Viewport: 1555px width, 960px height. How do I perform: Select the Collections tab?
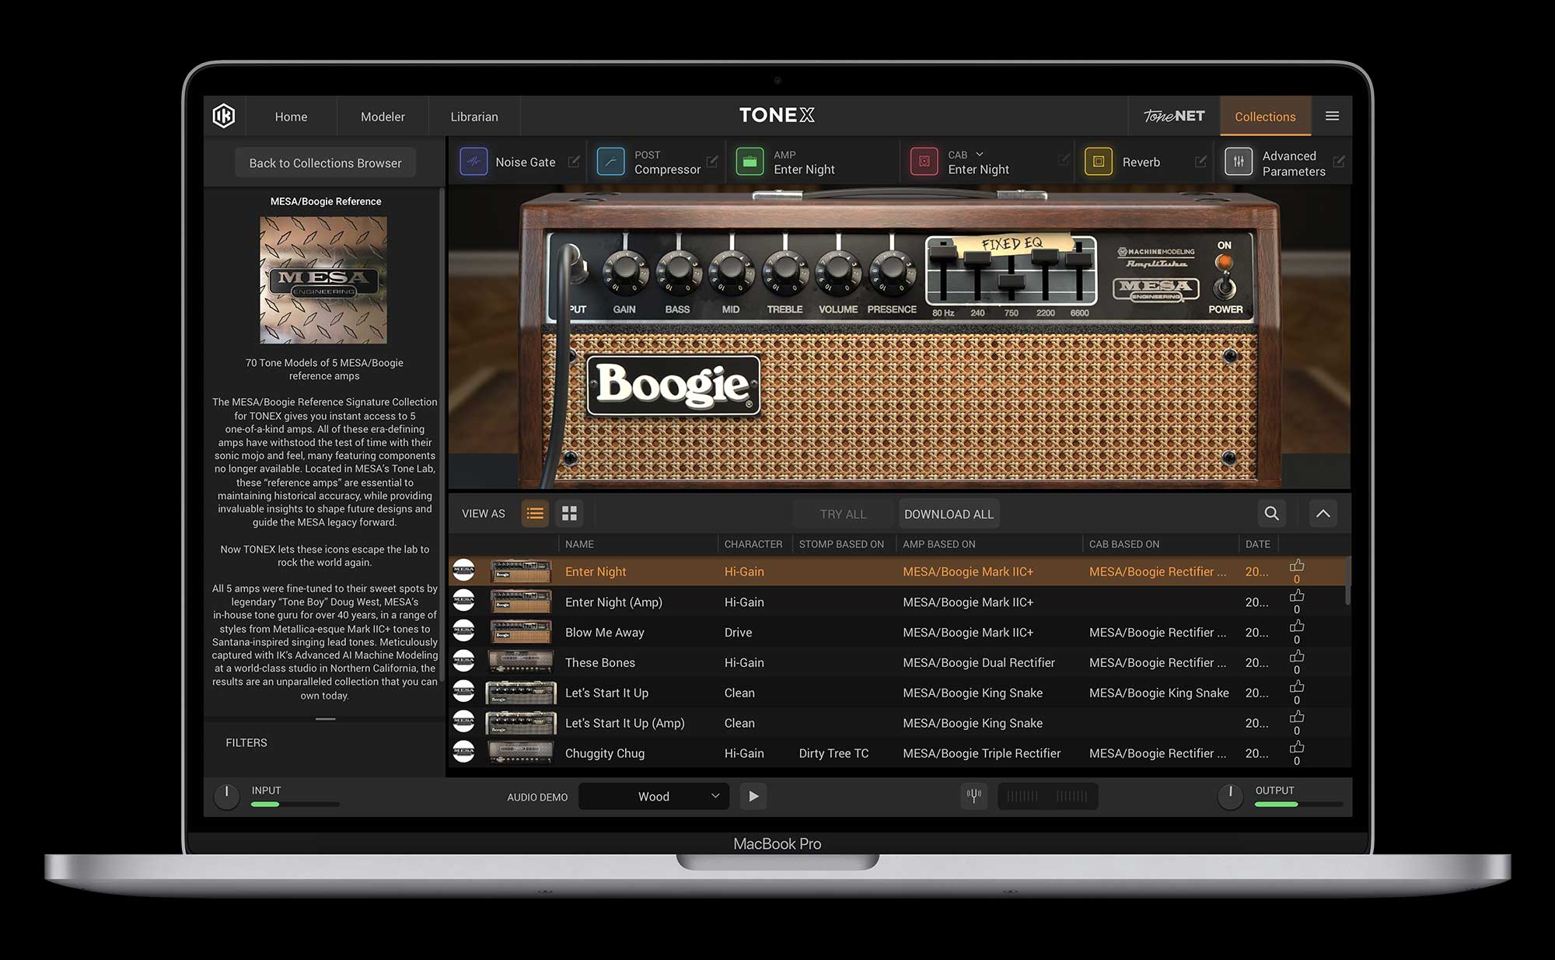(1265, 117)
